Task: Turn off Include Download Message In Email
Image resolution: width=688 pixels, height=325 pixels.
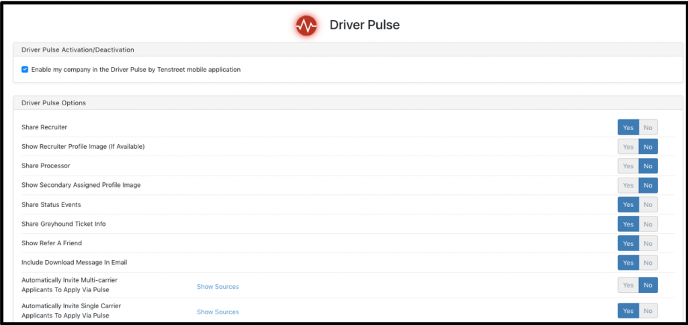Action: [x=648, y=263]
